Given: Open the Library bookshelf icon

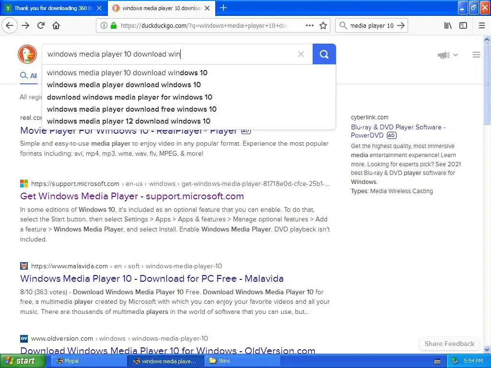Looking at the screenshot, I should point(448,25).
